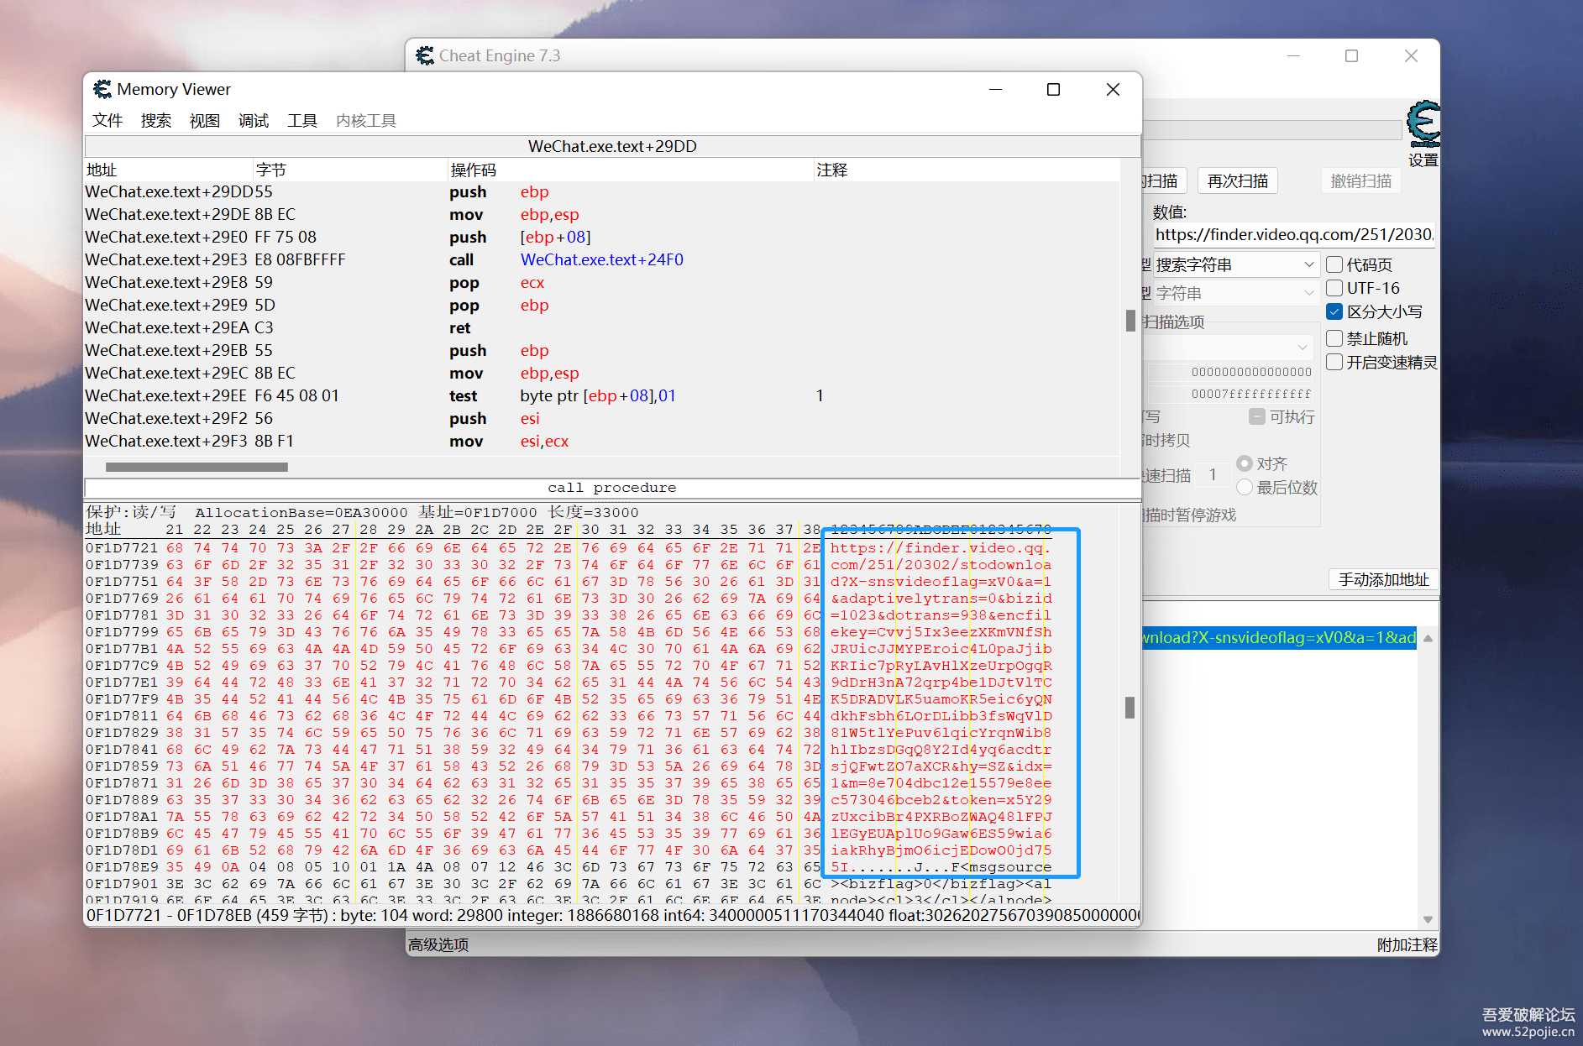The image size is (1583, 1046).
Task: Tick the 代码页 checkbox
Action: [1334, 264]
